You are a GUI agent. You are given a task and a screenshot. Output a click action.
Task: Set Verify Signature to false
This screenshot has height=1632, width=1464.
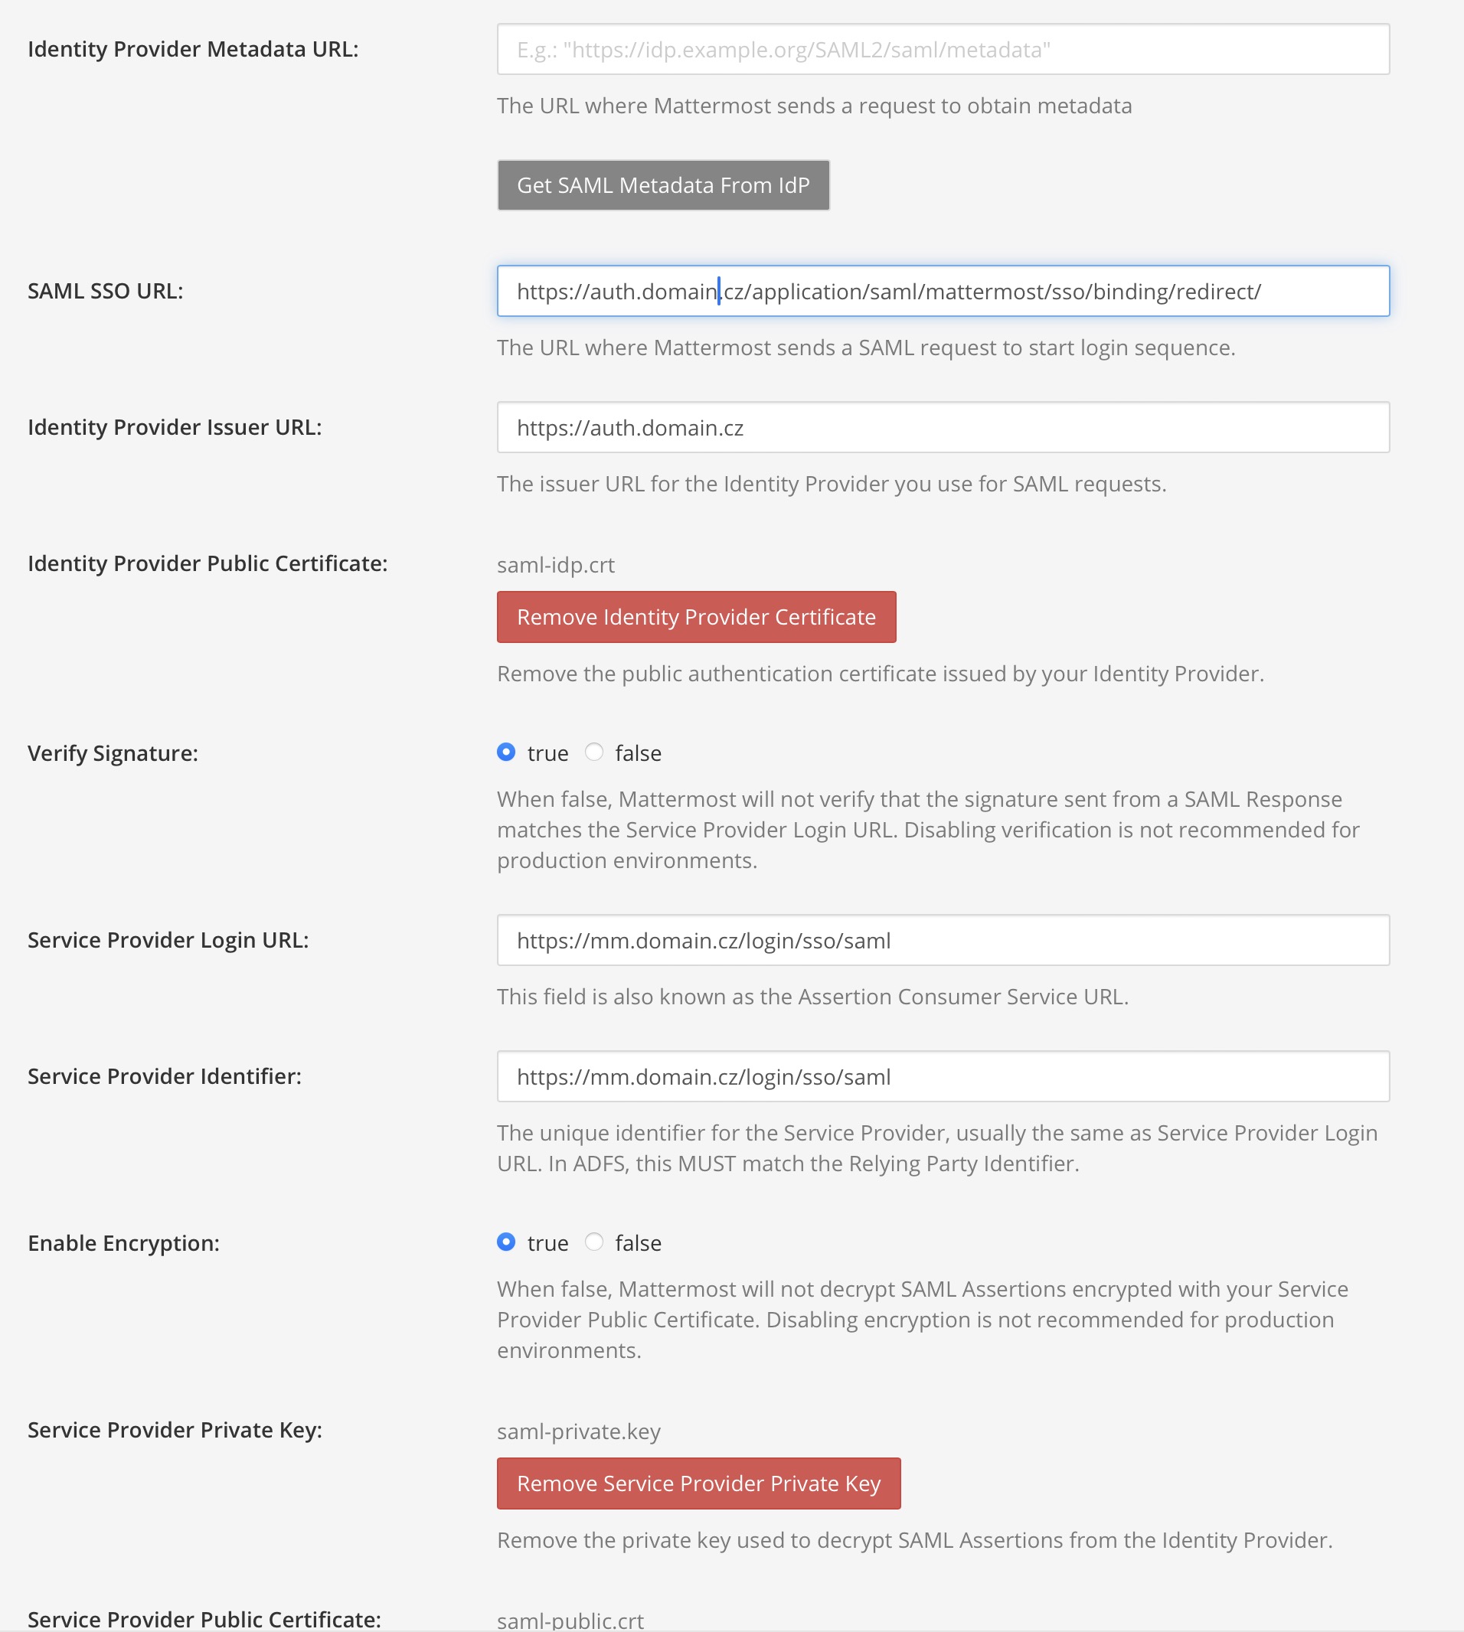coord(594,752)
